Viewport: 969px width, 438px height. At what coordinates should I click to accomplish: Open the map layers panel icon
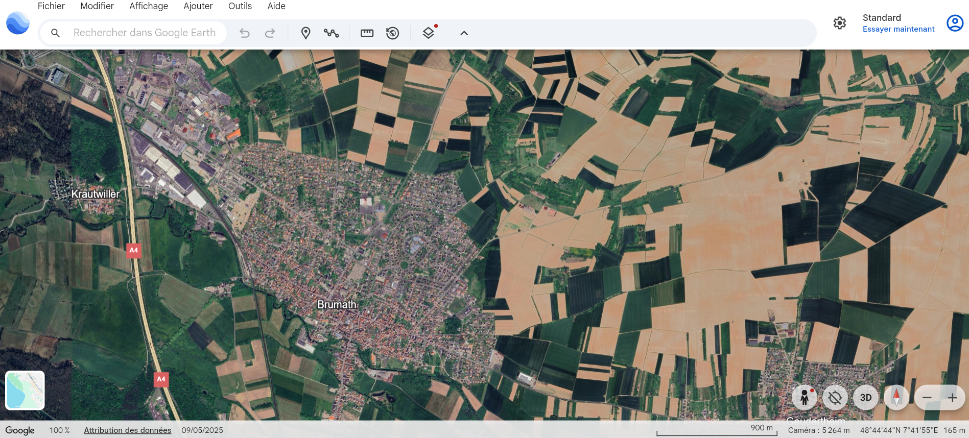429,33
